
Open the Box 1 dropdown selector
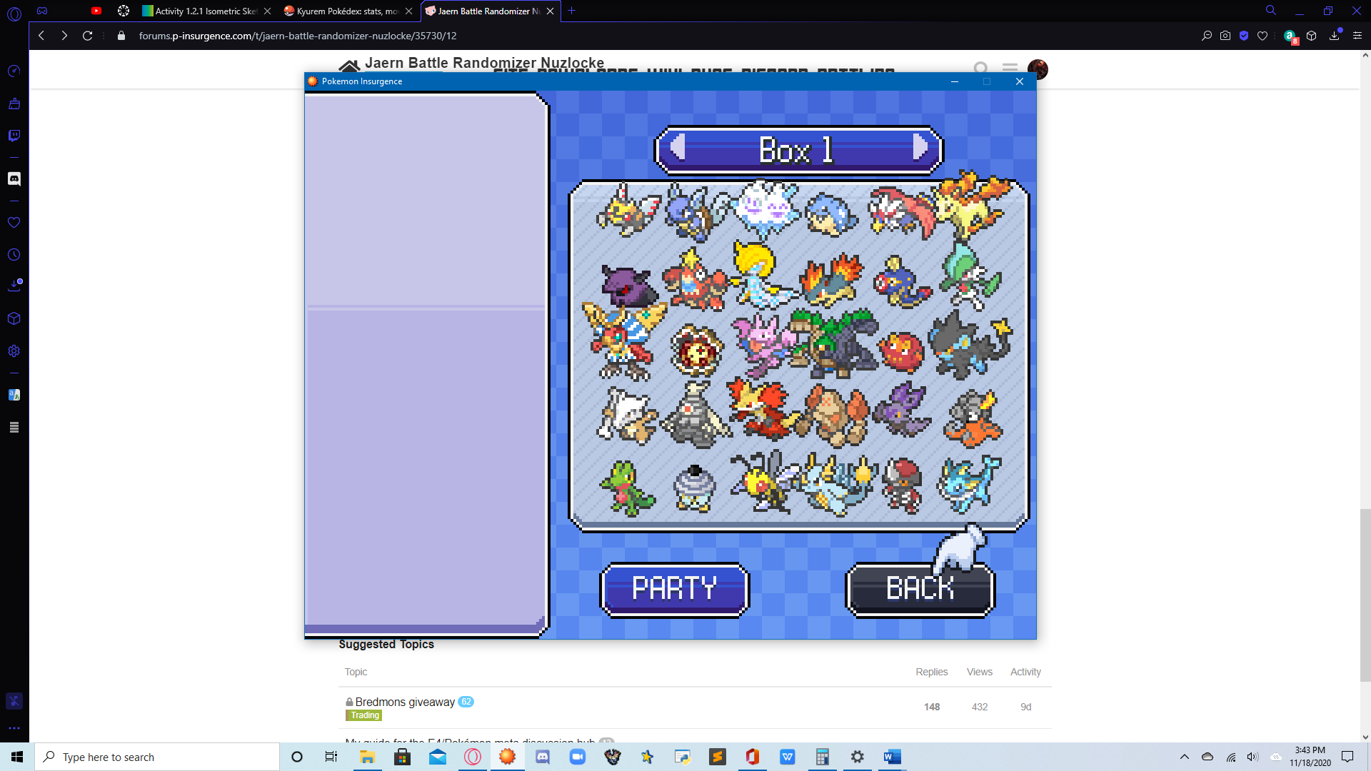(x=798, y=148)
